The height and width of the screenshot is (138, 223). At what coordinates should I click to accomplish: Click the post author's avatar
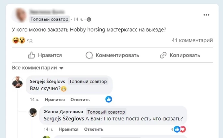(20, 15)
